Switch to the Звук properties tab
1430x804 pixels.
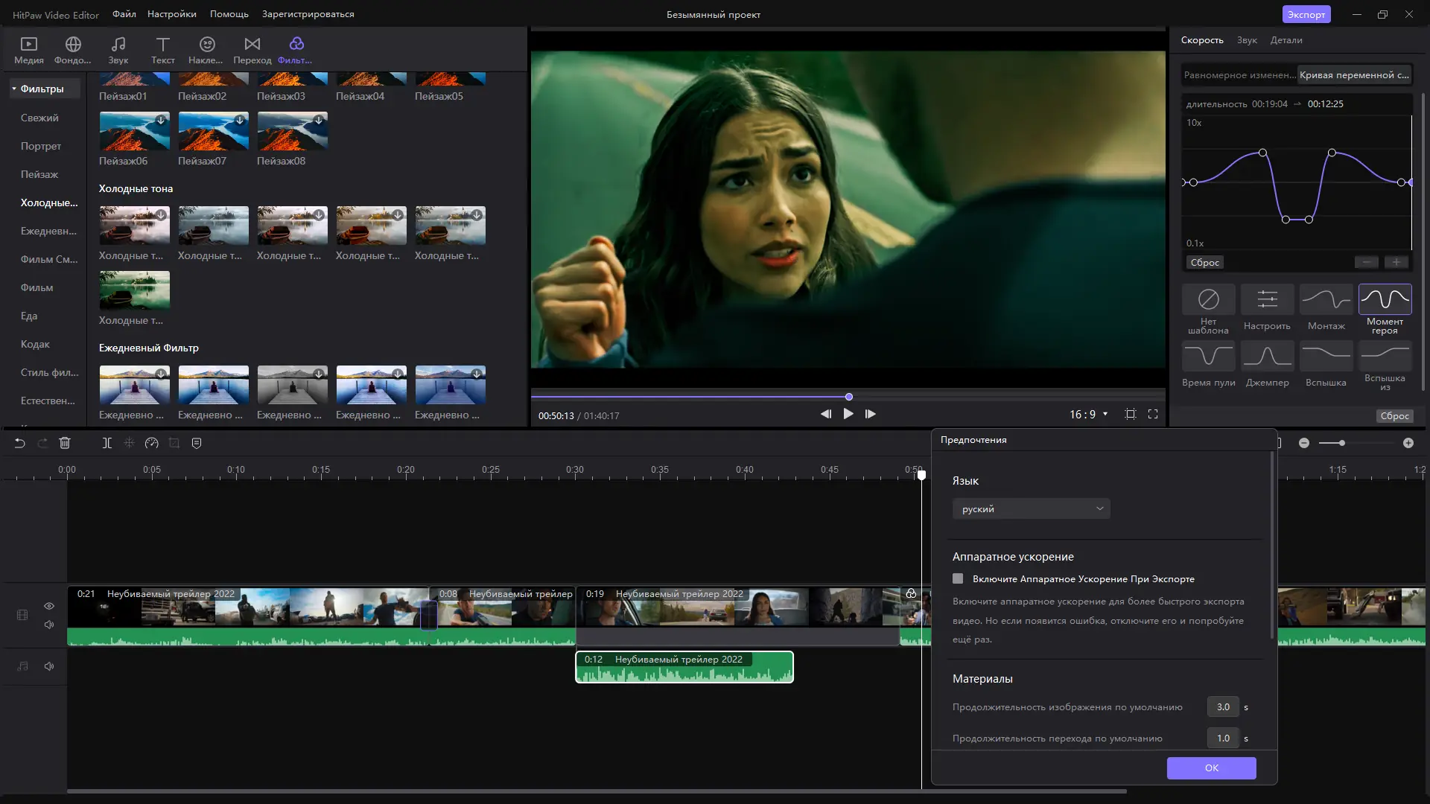click(1246, 40)
